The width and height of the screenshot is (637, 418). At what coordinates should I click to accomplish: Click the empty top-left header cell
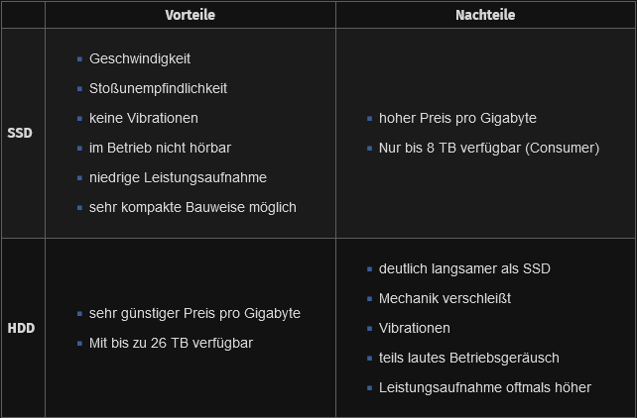(x=22, y=15)
